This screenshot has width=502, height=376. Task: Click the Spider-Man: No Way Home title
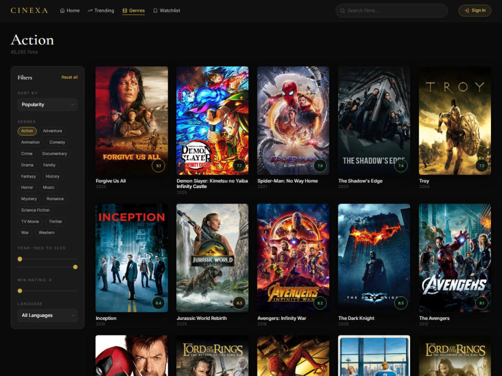tap(288, 181)
